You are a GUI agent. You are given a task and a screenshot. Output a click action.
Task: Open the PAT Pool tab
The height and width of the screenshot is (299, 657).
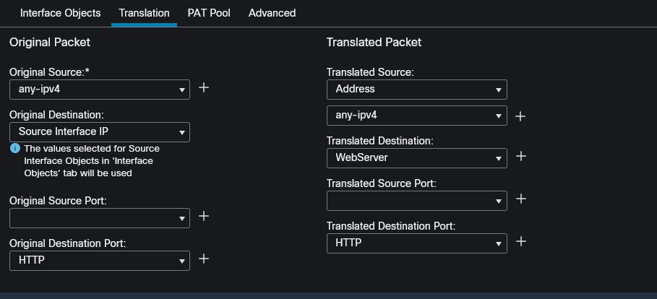pyautogui.click(x=209, y=13)
